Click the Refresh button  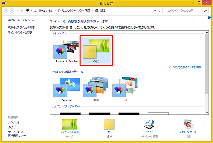(160, 11)
